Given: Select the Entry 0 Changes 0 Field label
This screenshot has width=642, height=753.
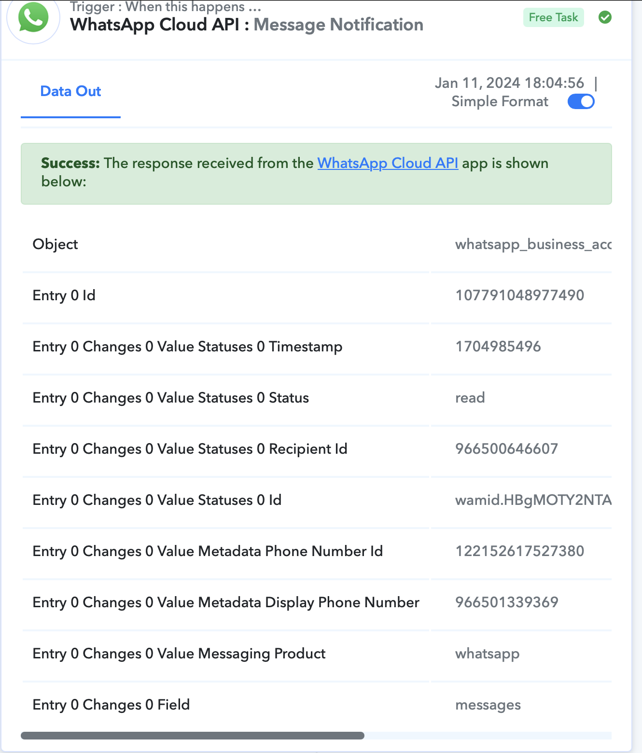Looking at the screenshot, I should (x=111, y=705).
